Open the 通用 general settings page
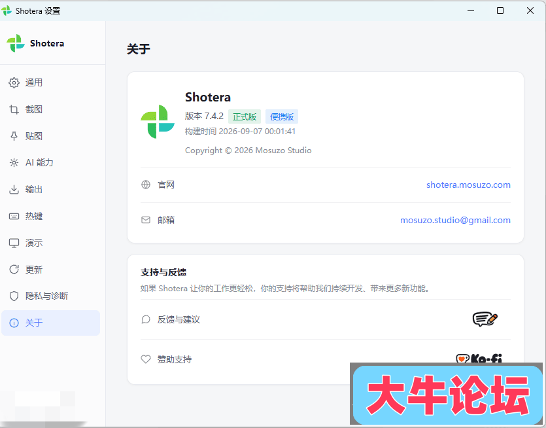The height and width of the screenshot is (428, 546). pos(50,82)
